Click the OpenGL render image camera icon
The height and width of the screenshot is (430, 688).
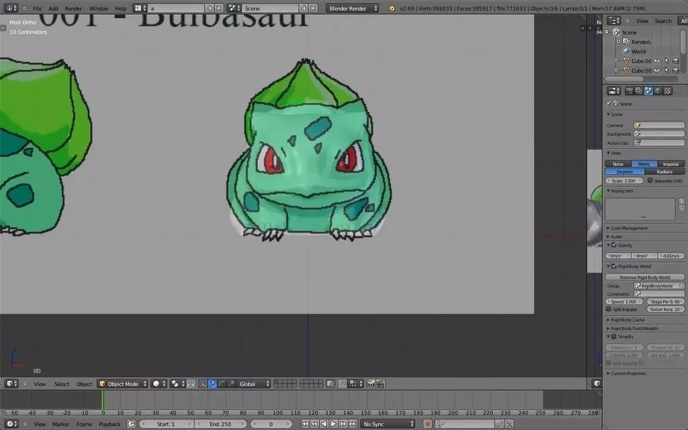[371, 384]
